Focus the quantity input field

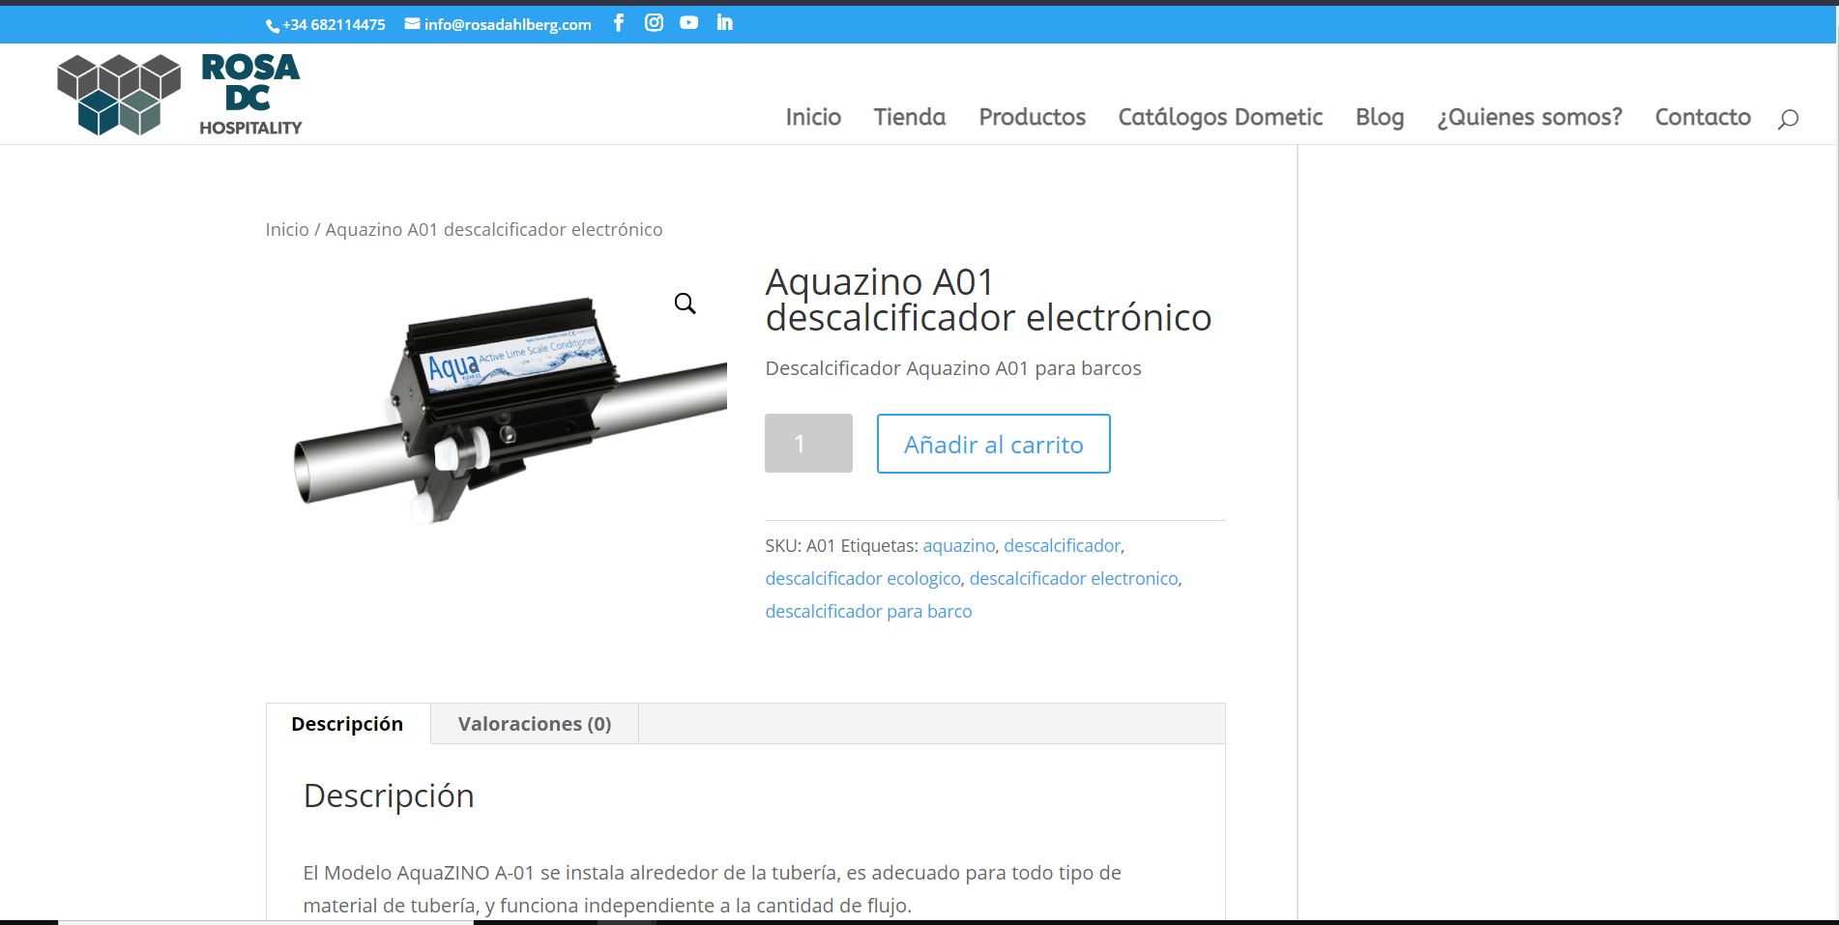[808, 444]
